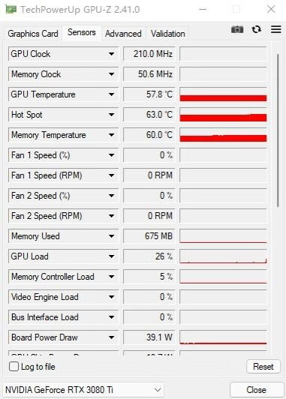Screen dimensions: 286x399
Task: Click the Hot Spot red graph
Action: click(223, 115)
